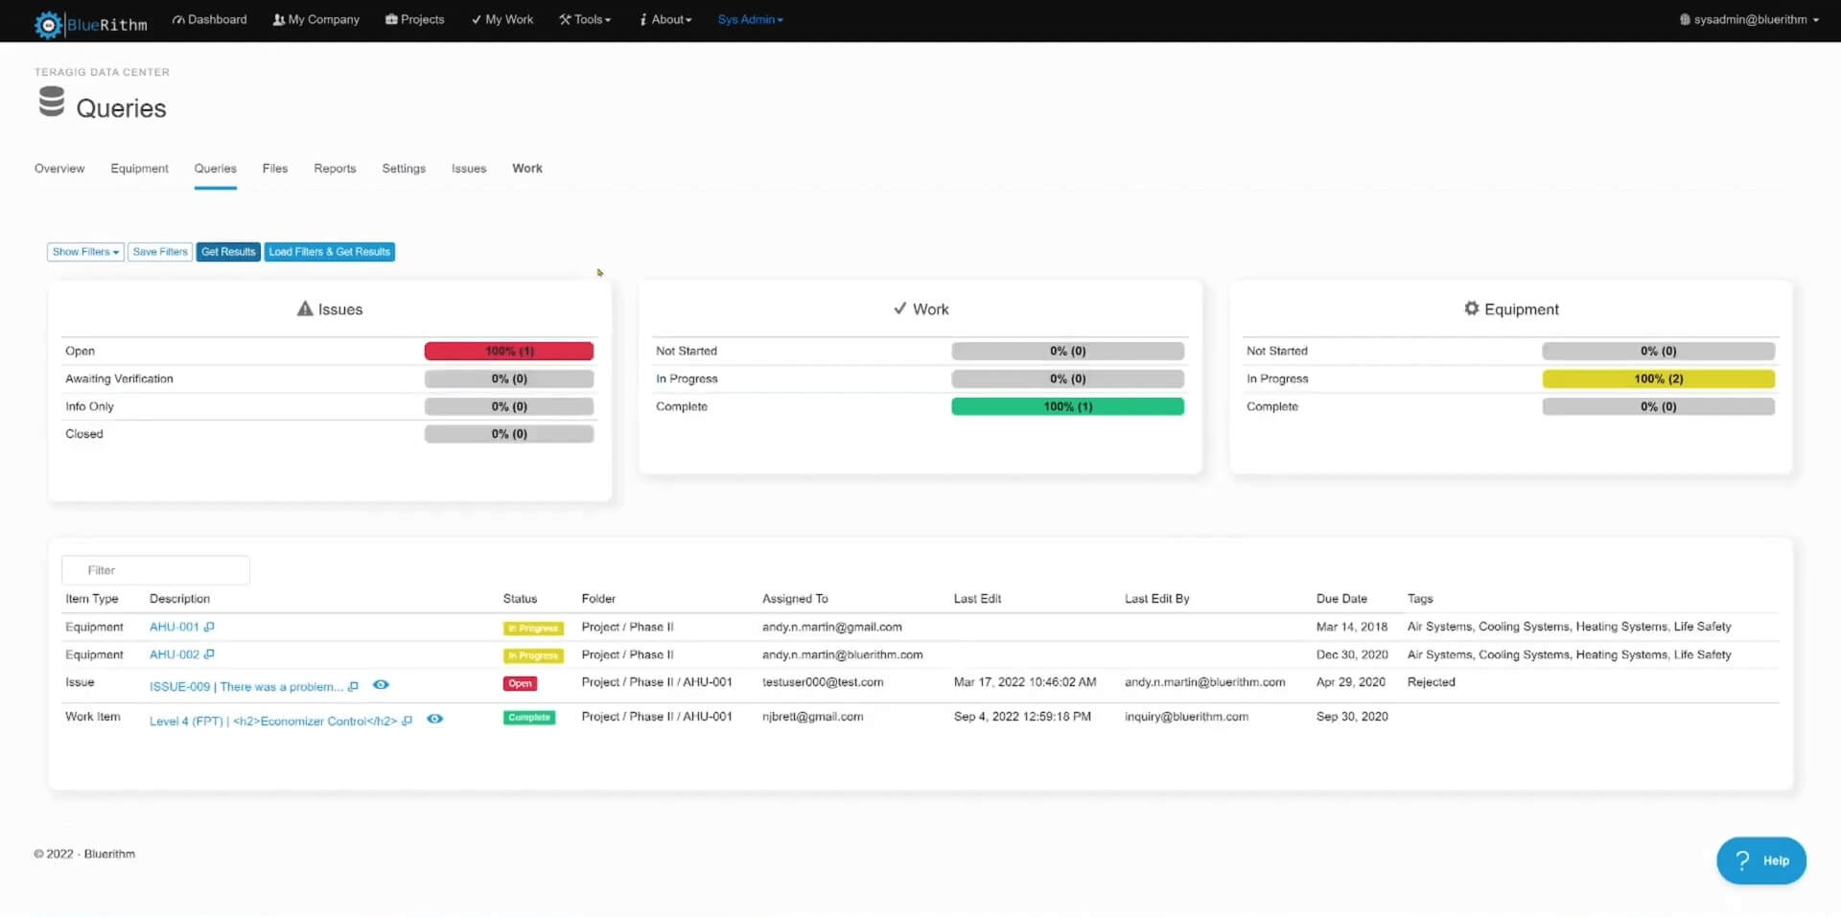Open the AHU-001 equipment link
Screen dimensions: 1841x917
pyautogui.click(x=174, y=627)
